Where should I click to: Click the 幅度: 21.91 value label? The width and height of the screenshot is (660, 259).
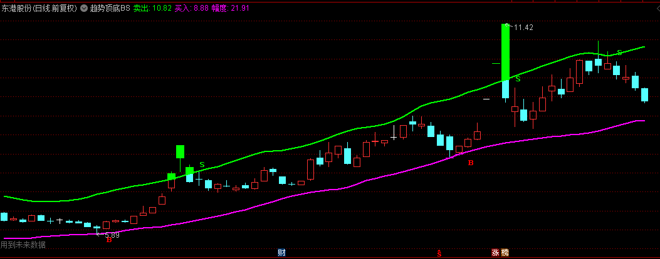coord(230,8)
